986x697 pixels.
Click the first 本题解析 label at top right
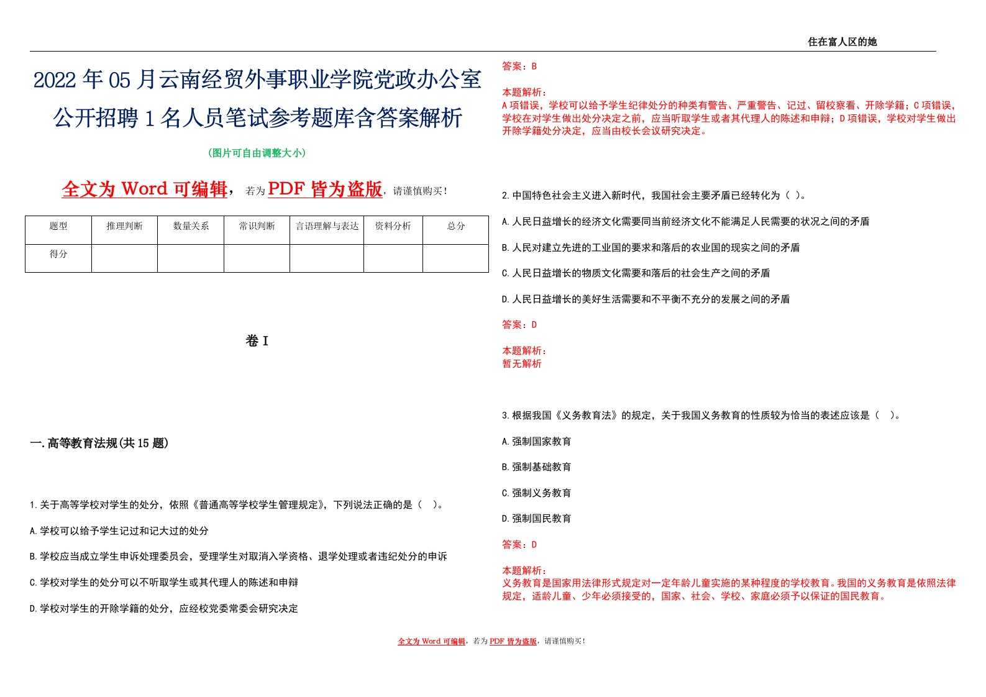click(x=524, y=92)
